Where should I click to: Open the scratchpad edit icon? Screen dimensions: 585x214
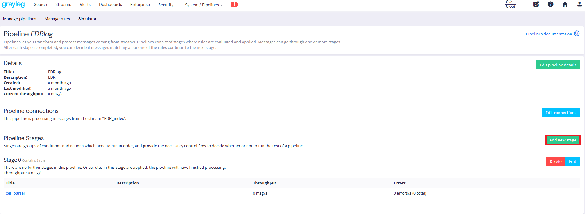[536, 4]
